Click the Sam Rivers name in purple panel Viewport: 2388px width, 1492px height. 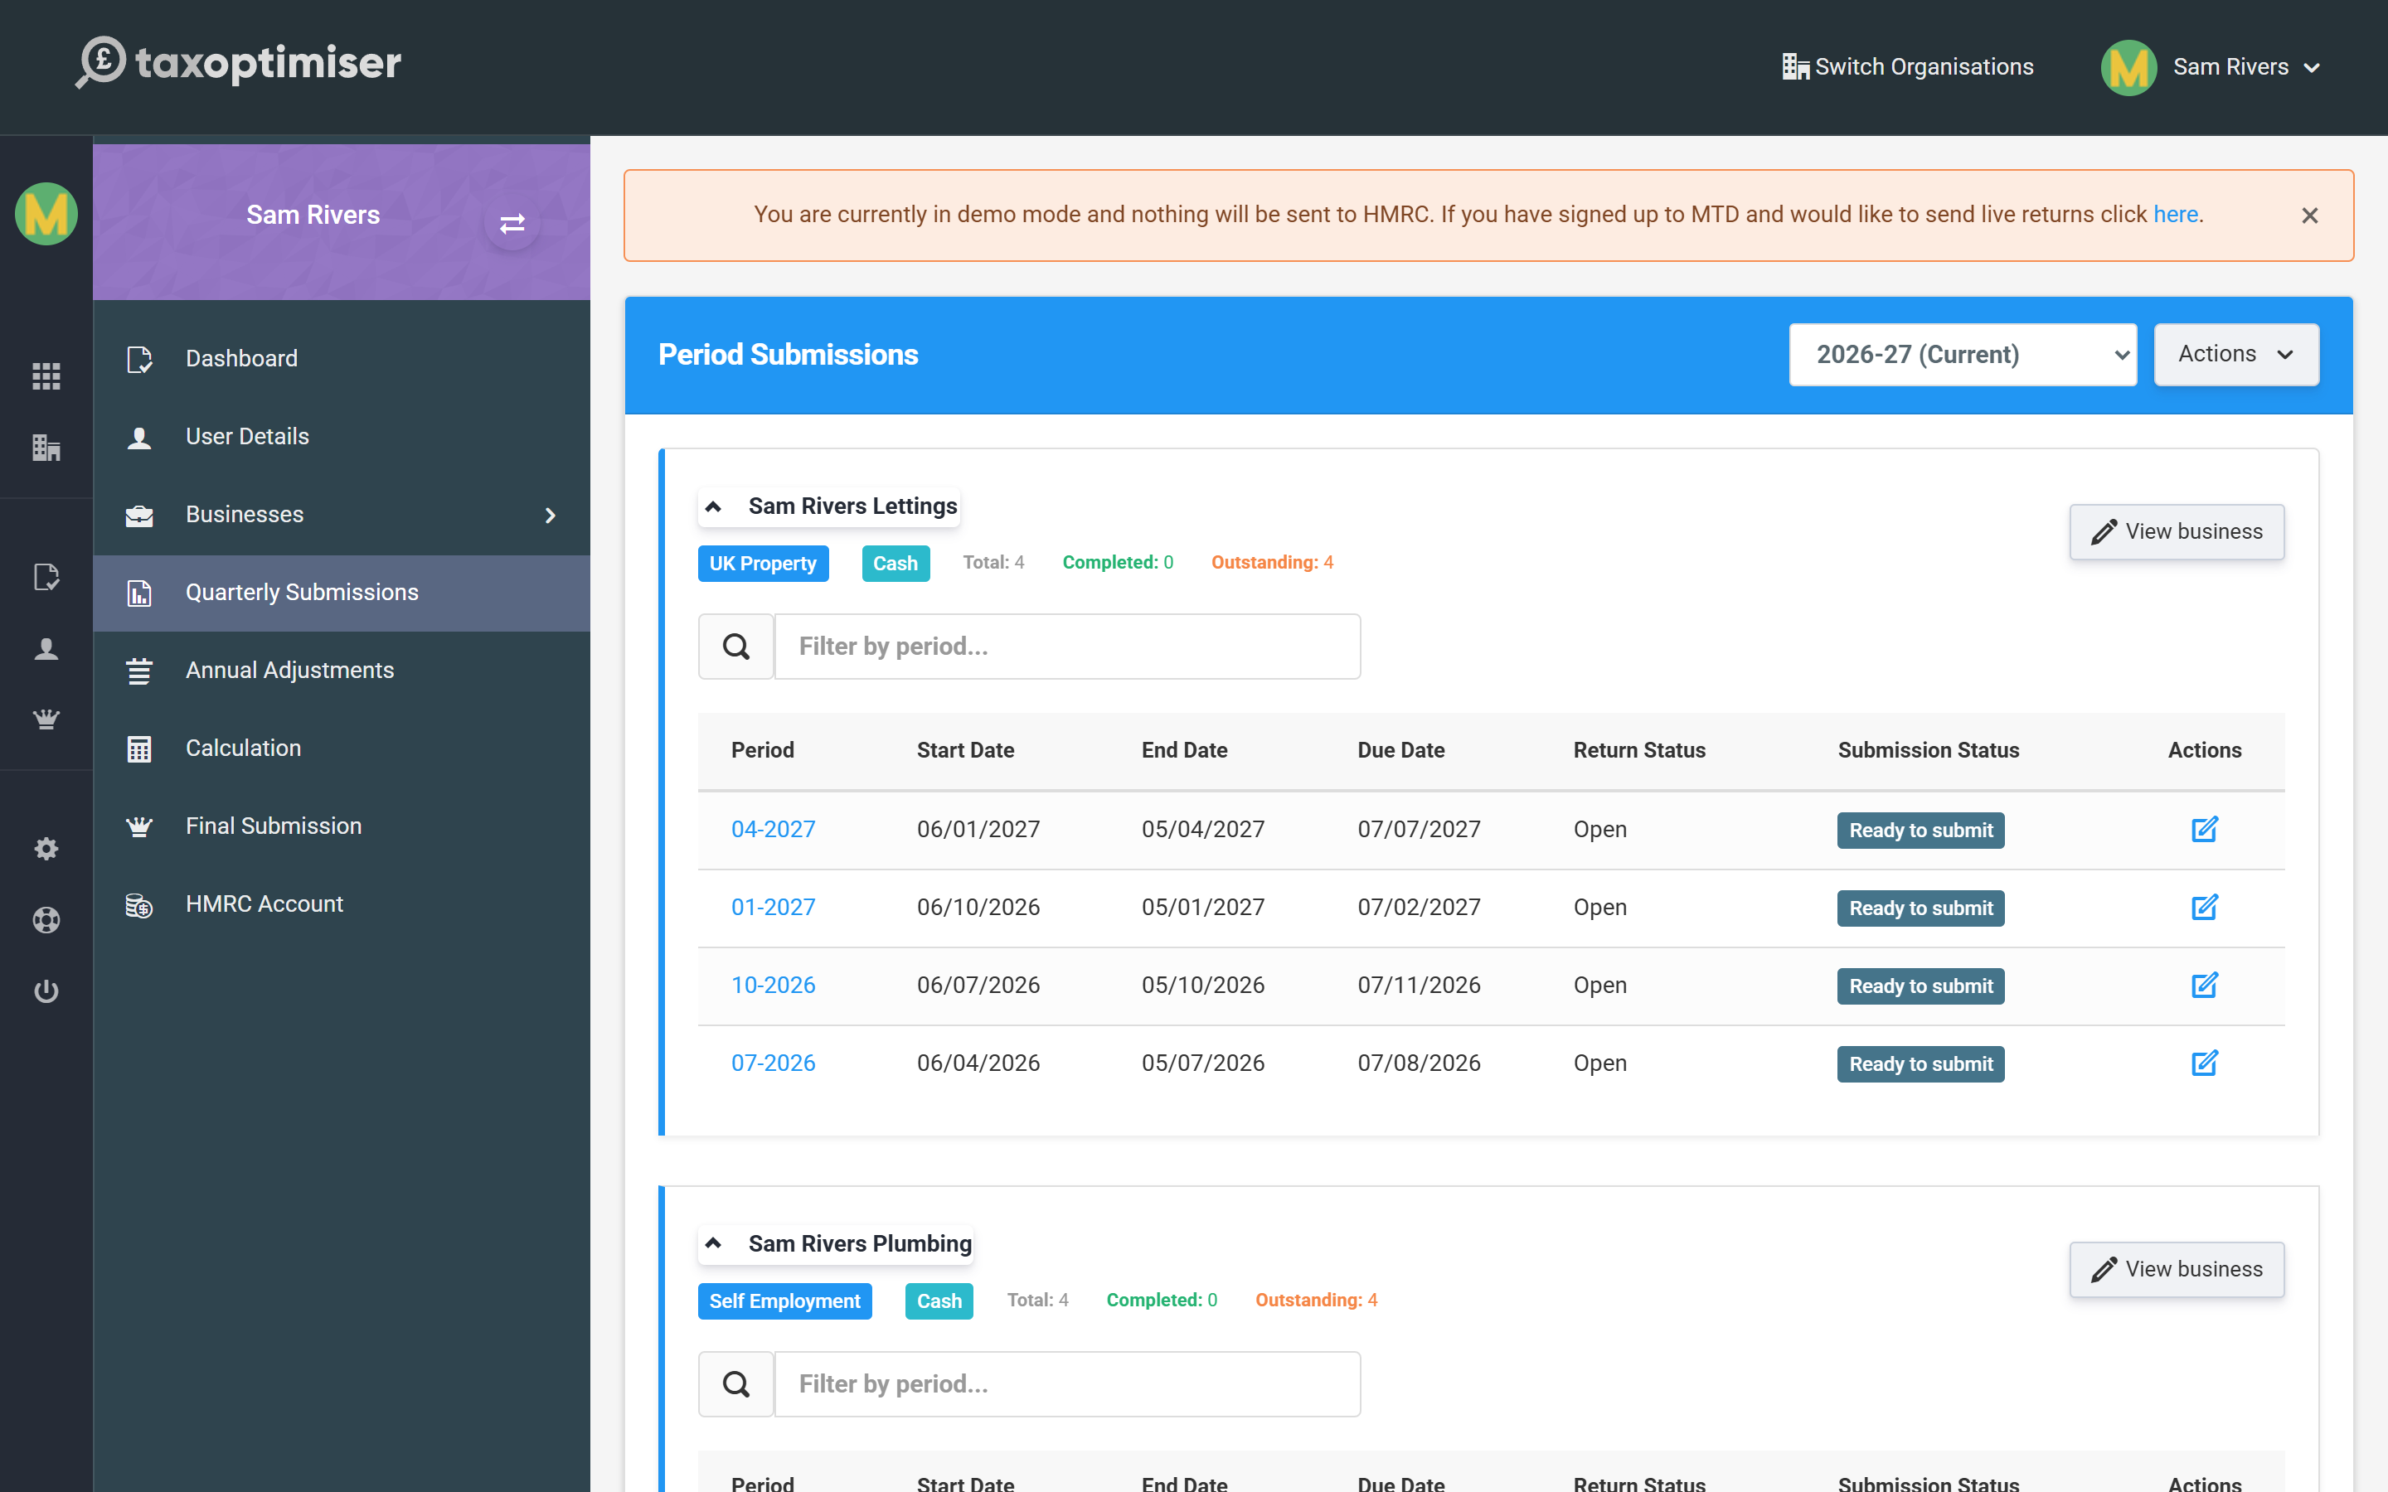(x=313, y=214)
